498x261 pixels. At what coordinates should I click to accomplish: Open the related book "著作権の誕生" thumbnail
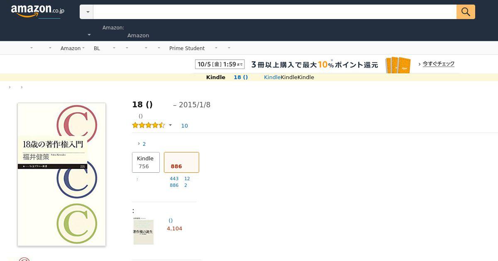coord(144,231)
